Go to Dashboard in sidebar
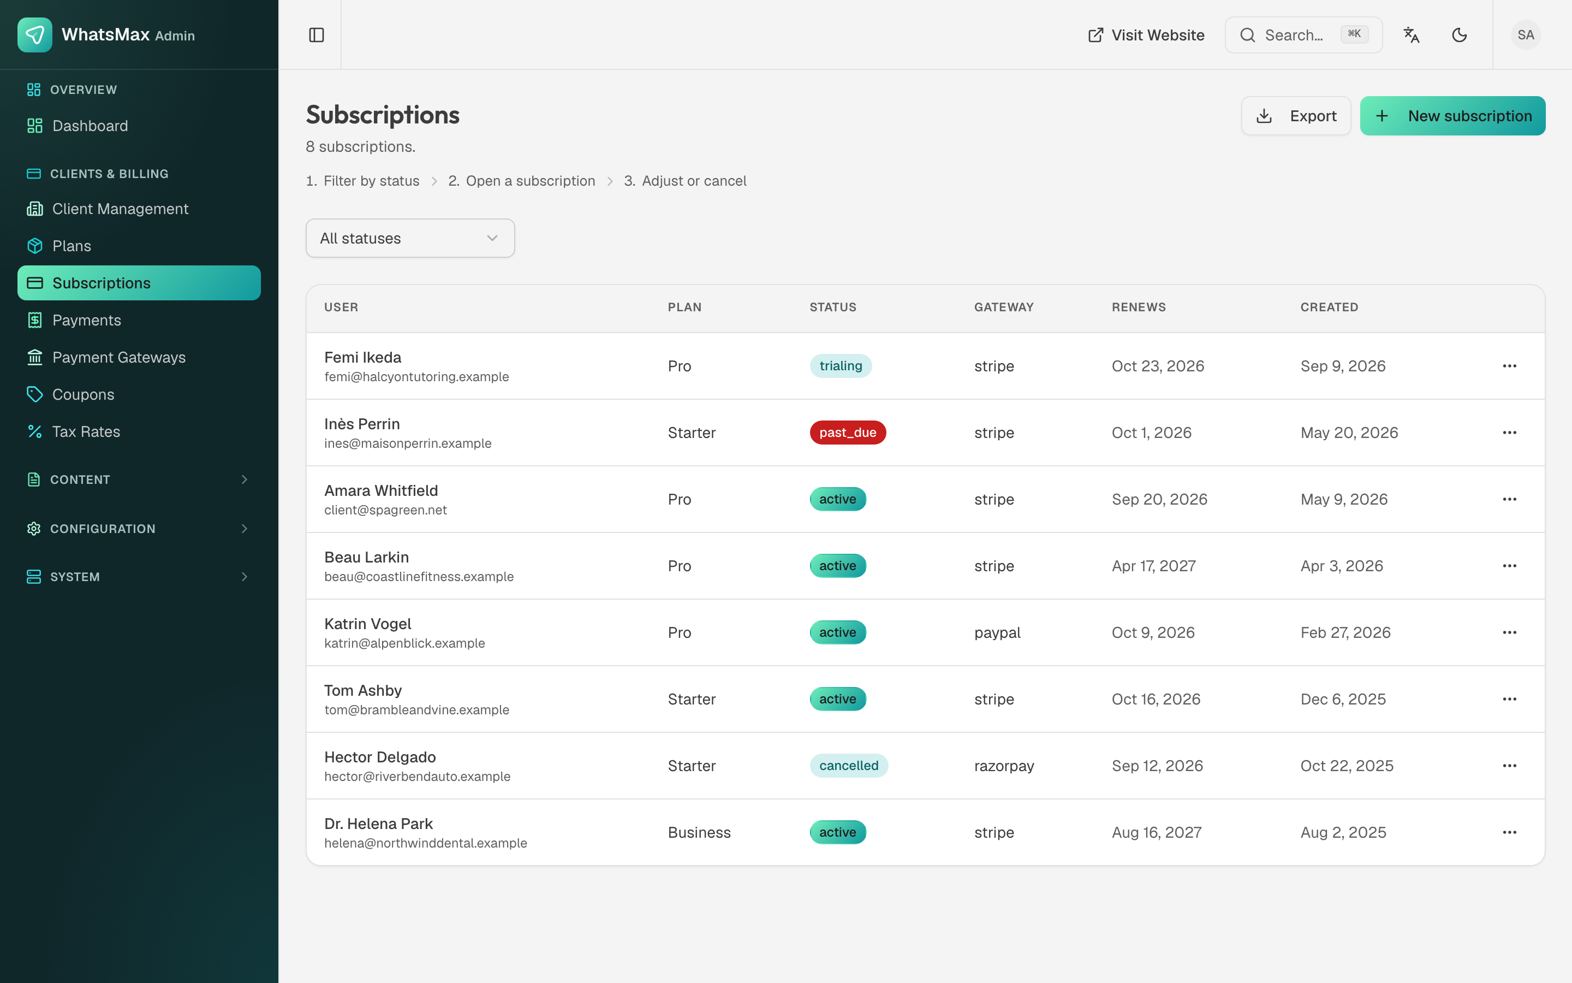This screenshot has height=983, width=1572. coord(139,126)
